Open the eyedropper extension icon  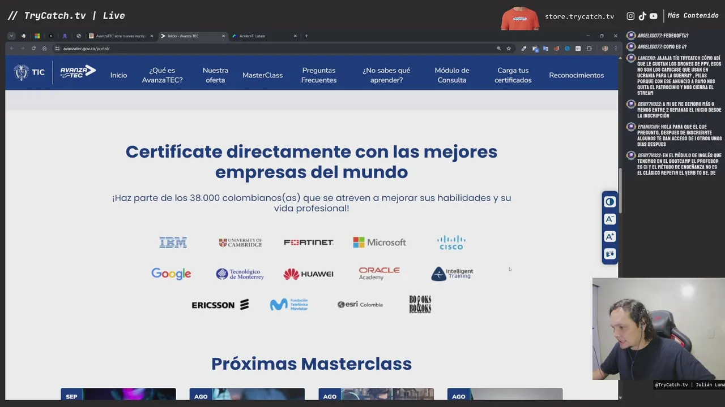523,49
